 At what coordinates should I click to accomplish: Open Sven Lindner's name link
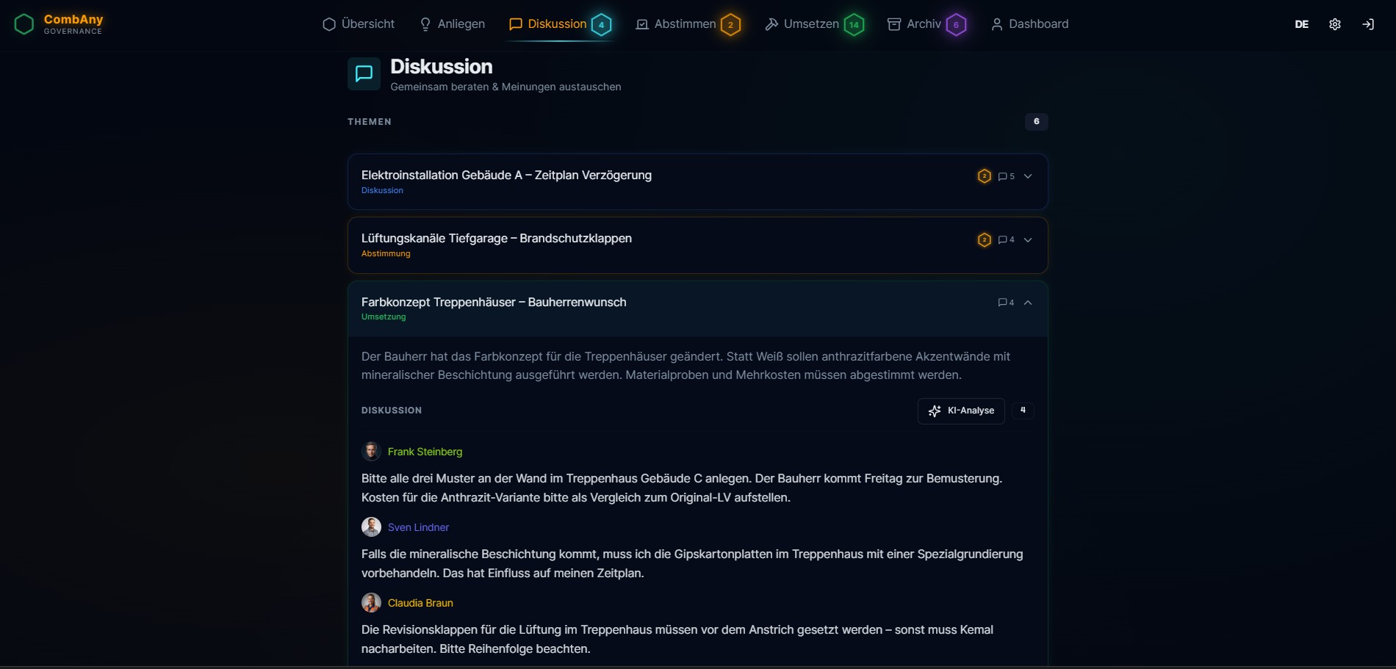418,527
